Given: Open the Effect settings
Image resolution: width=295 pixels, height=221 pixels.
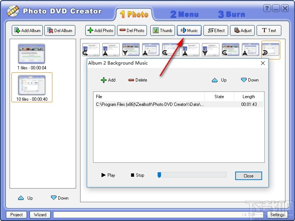Looking at the screenshot, I should pos(216,31).
